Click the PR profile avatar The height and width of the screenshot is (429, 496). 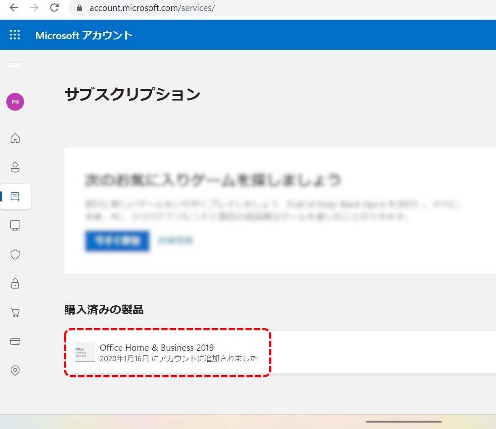(x=15, y=102)
